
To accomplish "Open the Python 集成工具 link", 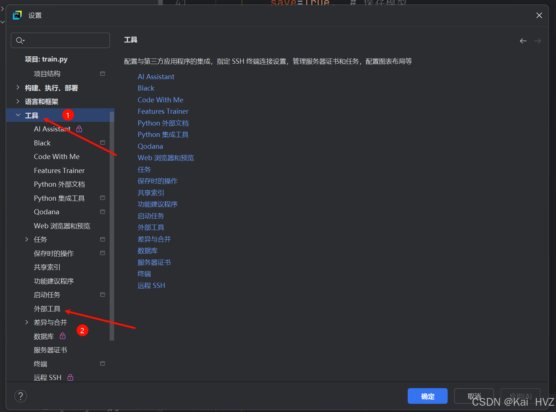I will [x=163, y=134].
